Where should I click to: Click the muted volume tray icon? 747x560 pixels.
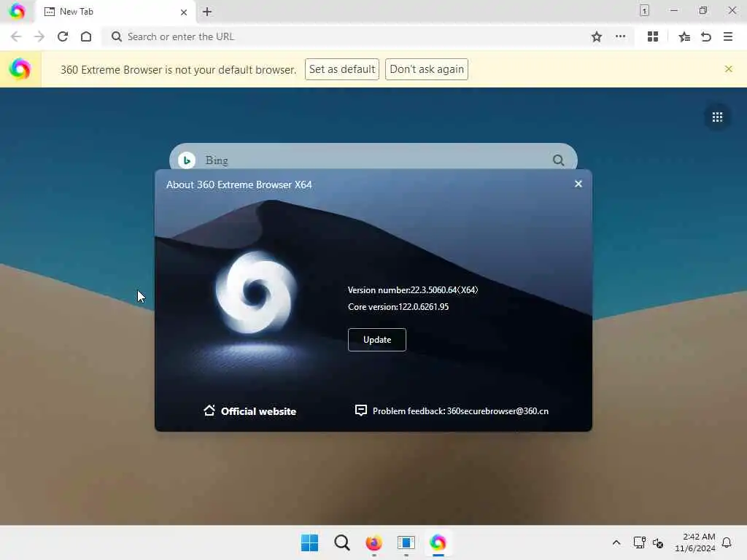[658, 542]
